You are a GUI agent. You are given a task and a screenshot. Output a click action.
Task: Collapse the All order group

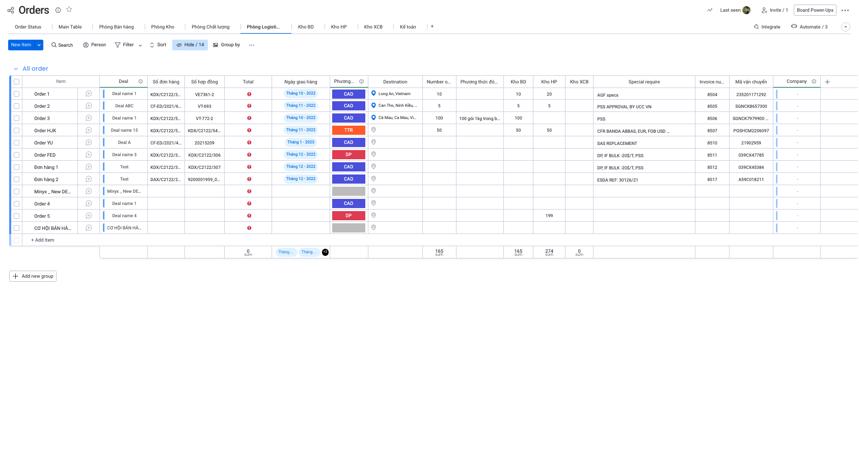tap(16, 69)
